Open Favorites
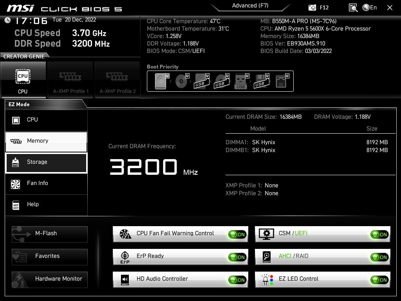 50,257
